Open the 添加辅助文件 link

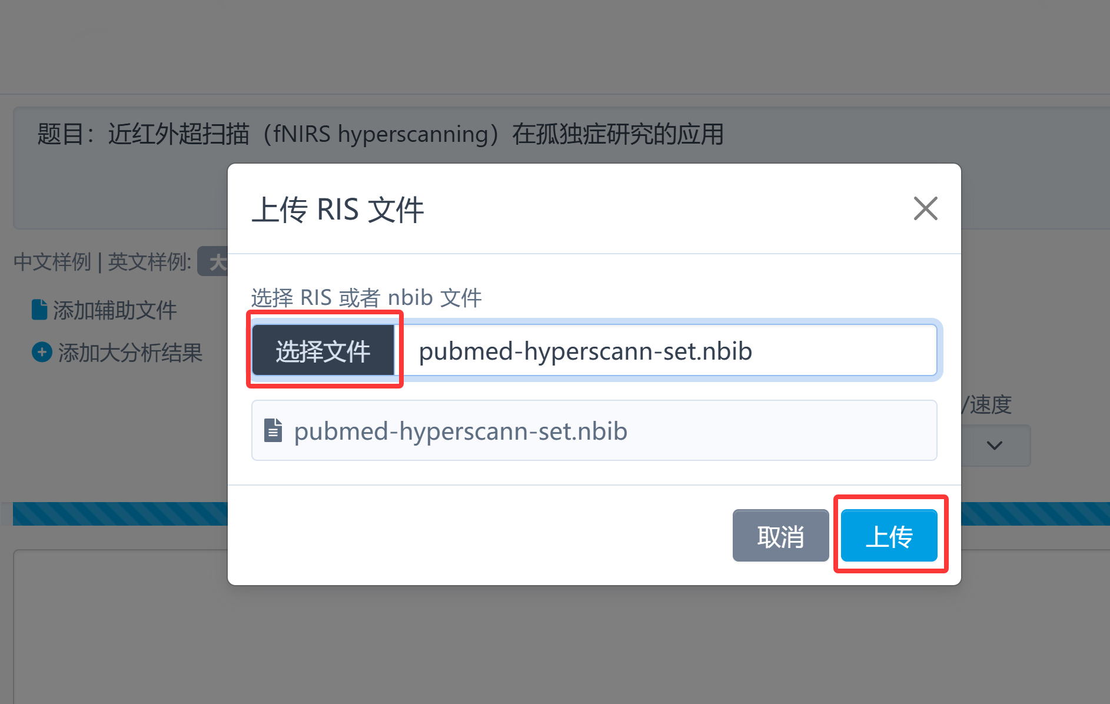pos(115,310)
